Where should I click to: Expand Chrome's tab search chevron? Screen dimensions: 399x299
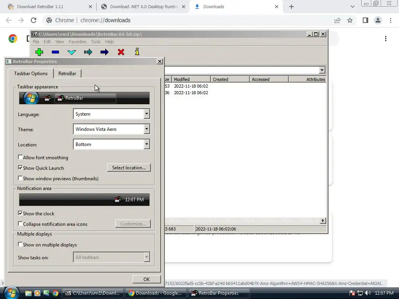pos(352,7)
